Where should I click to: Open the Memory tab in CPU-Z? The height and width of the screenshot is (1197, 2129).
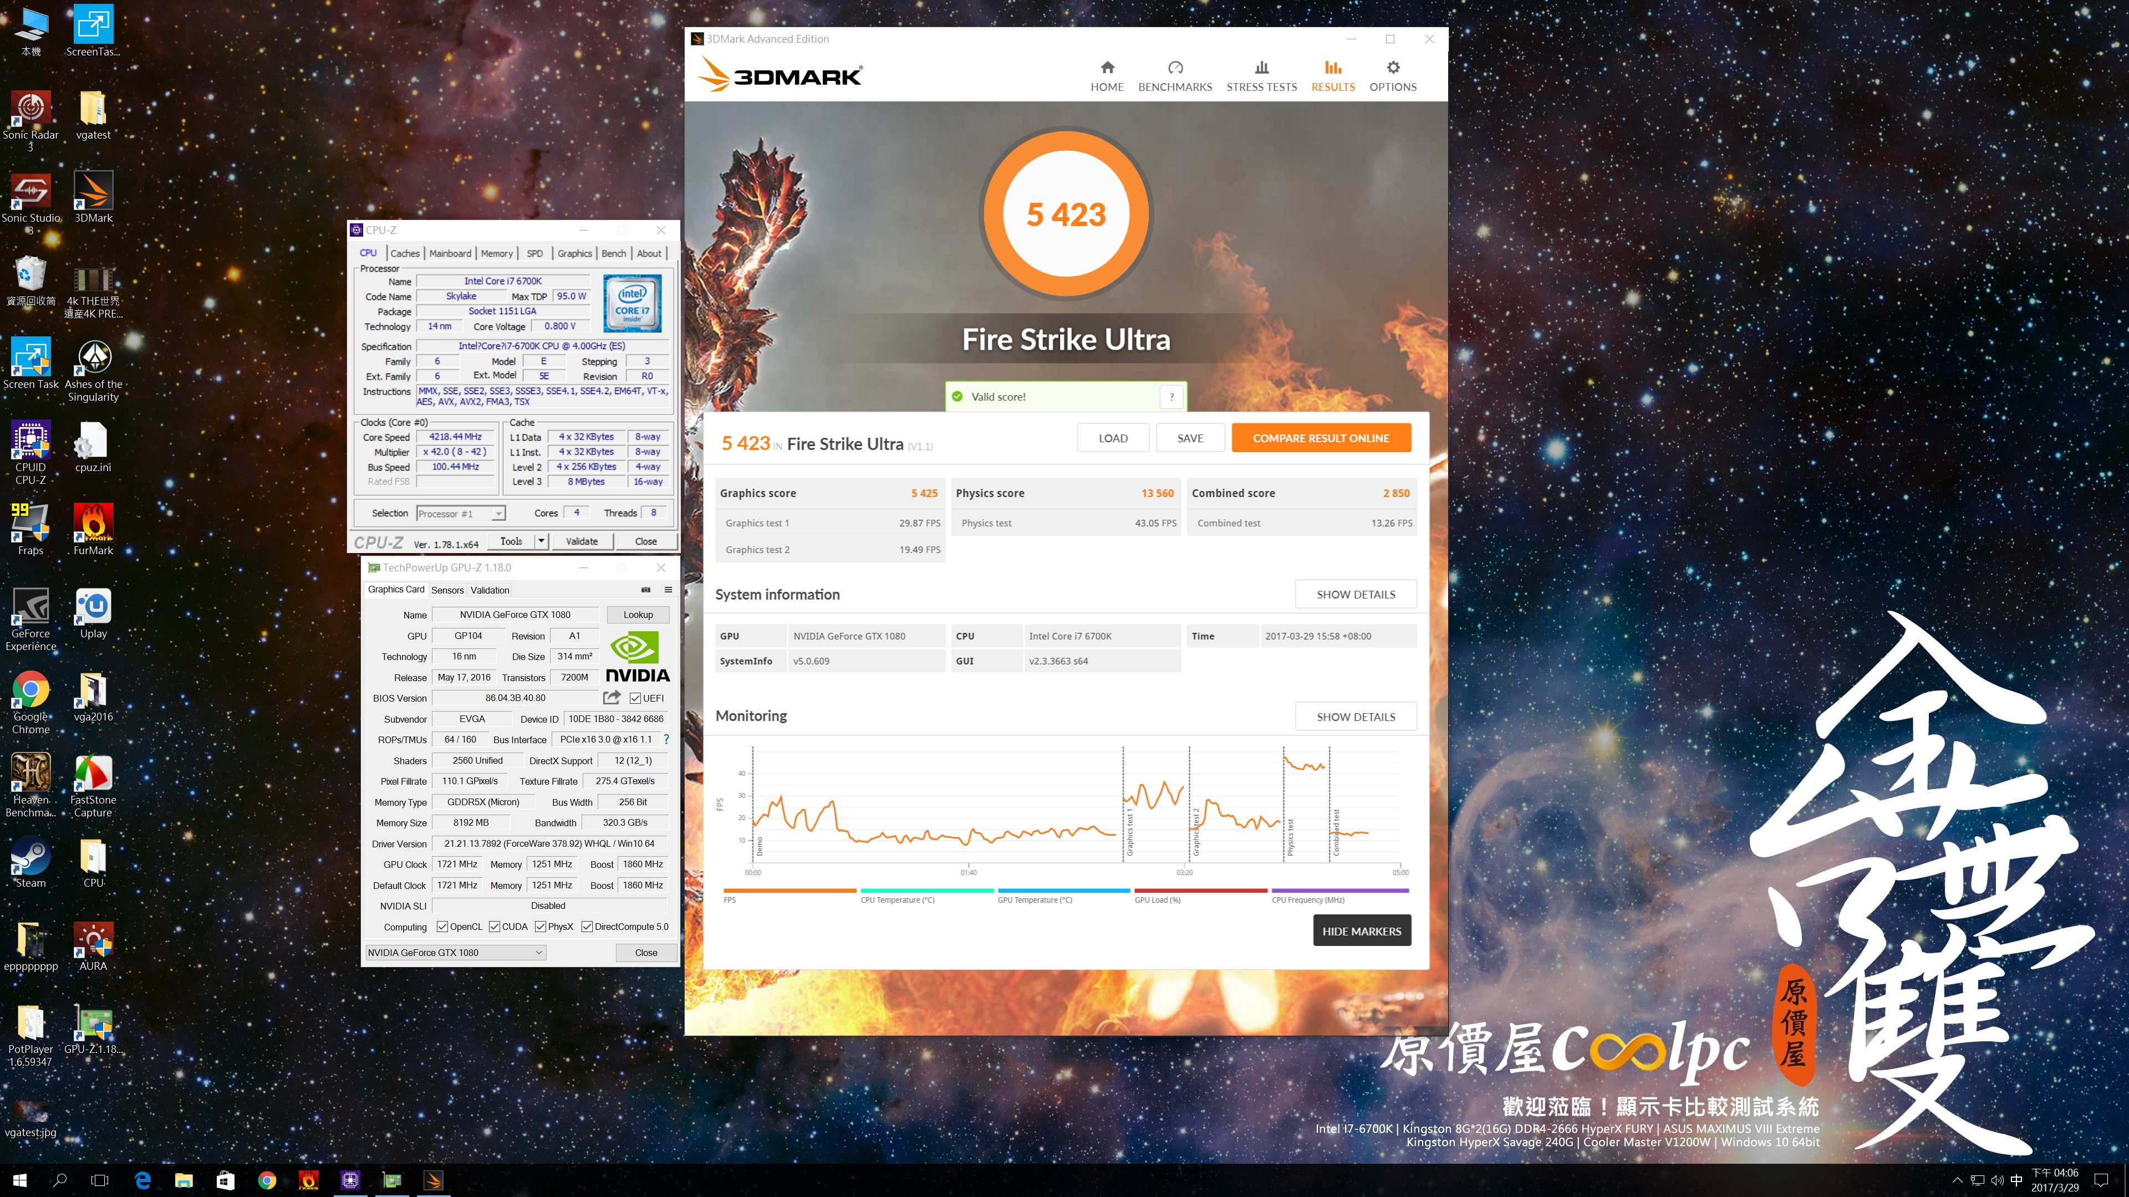pos(497,254)
